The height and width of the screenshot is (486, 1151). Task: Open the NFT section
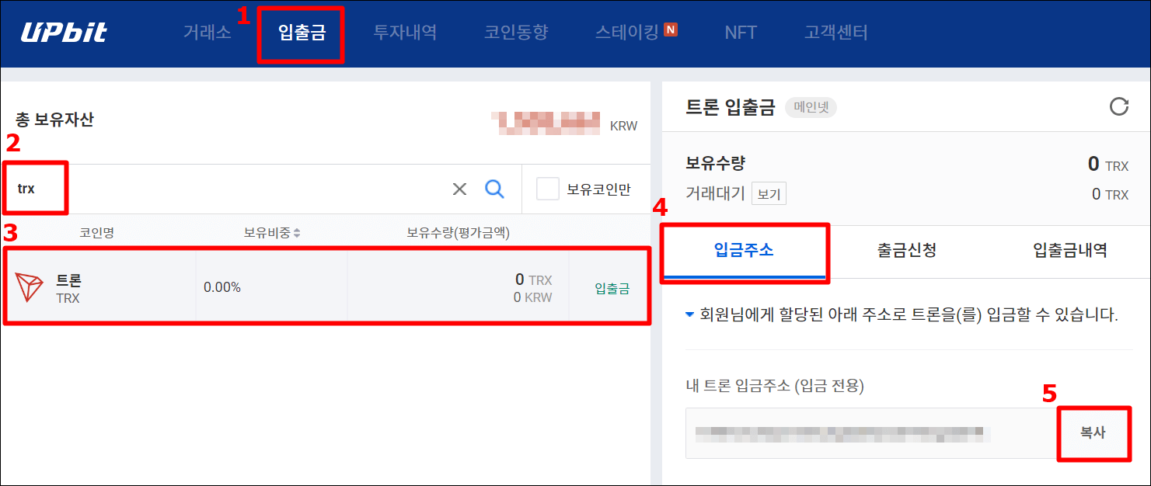pos(741,33)
